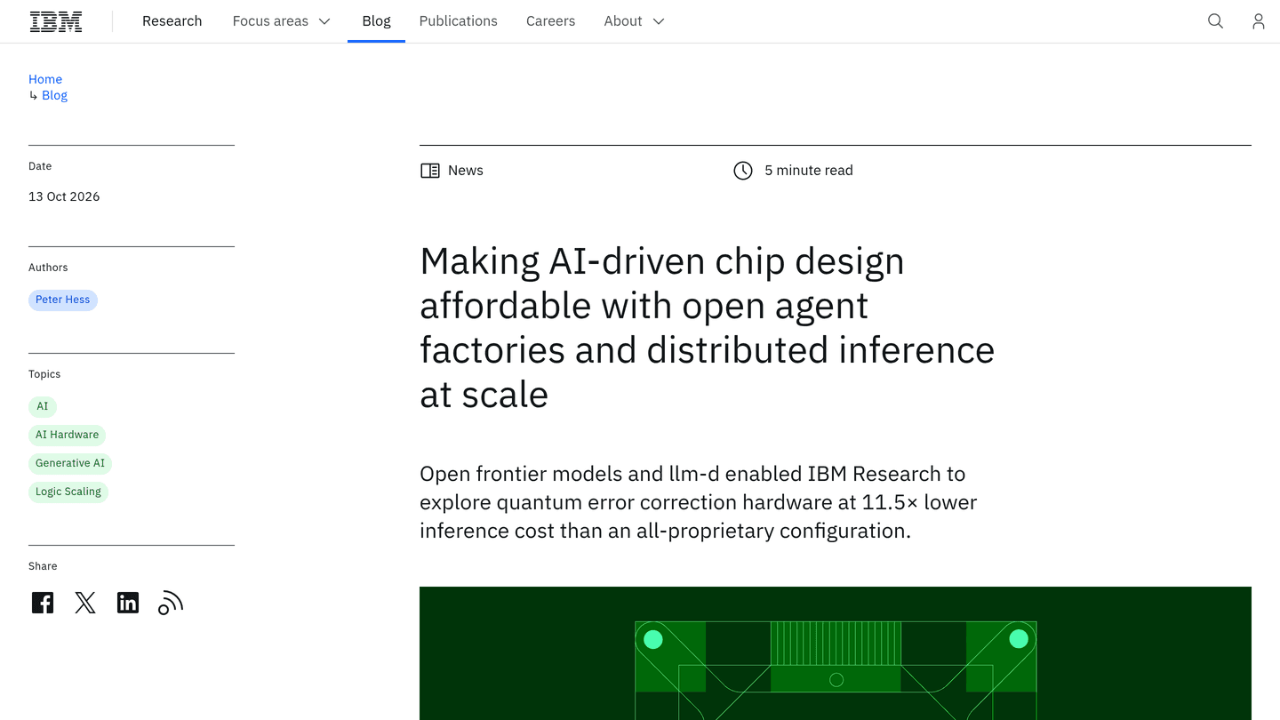Open the Careers nav item
This screenshot has height=720, width=1280.
(551, 21)
